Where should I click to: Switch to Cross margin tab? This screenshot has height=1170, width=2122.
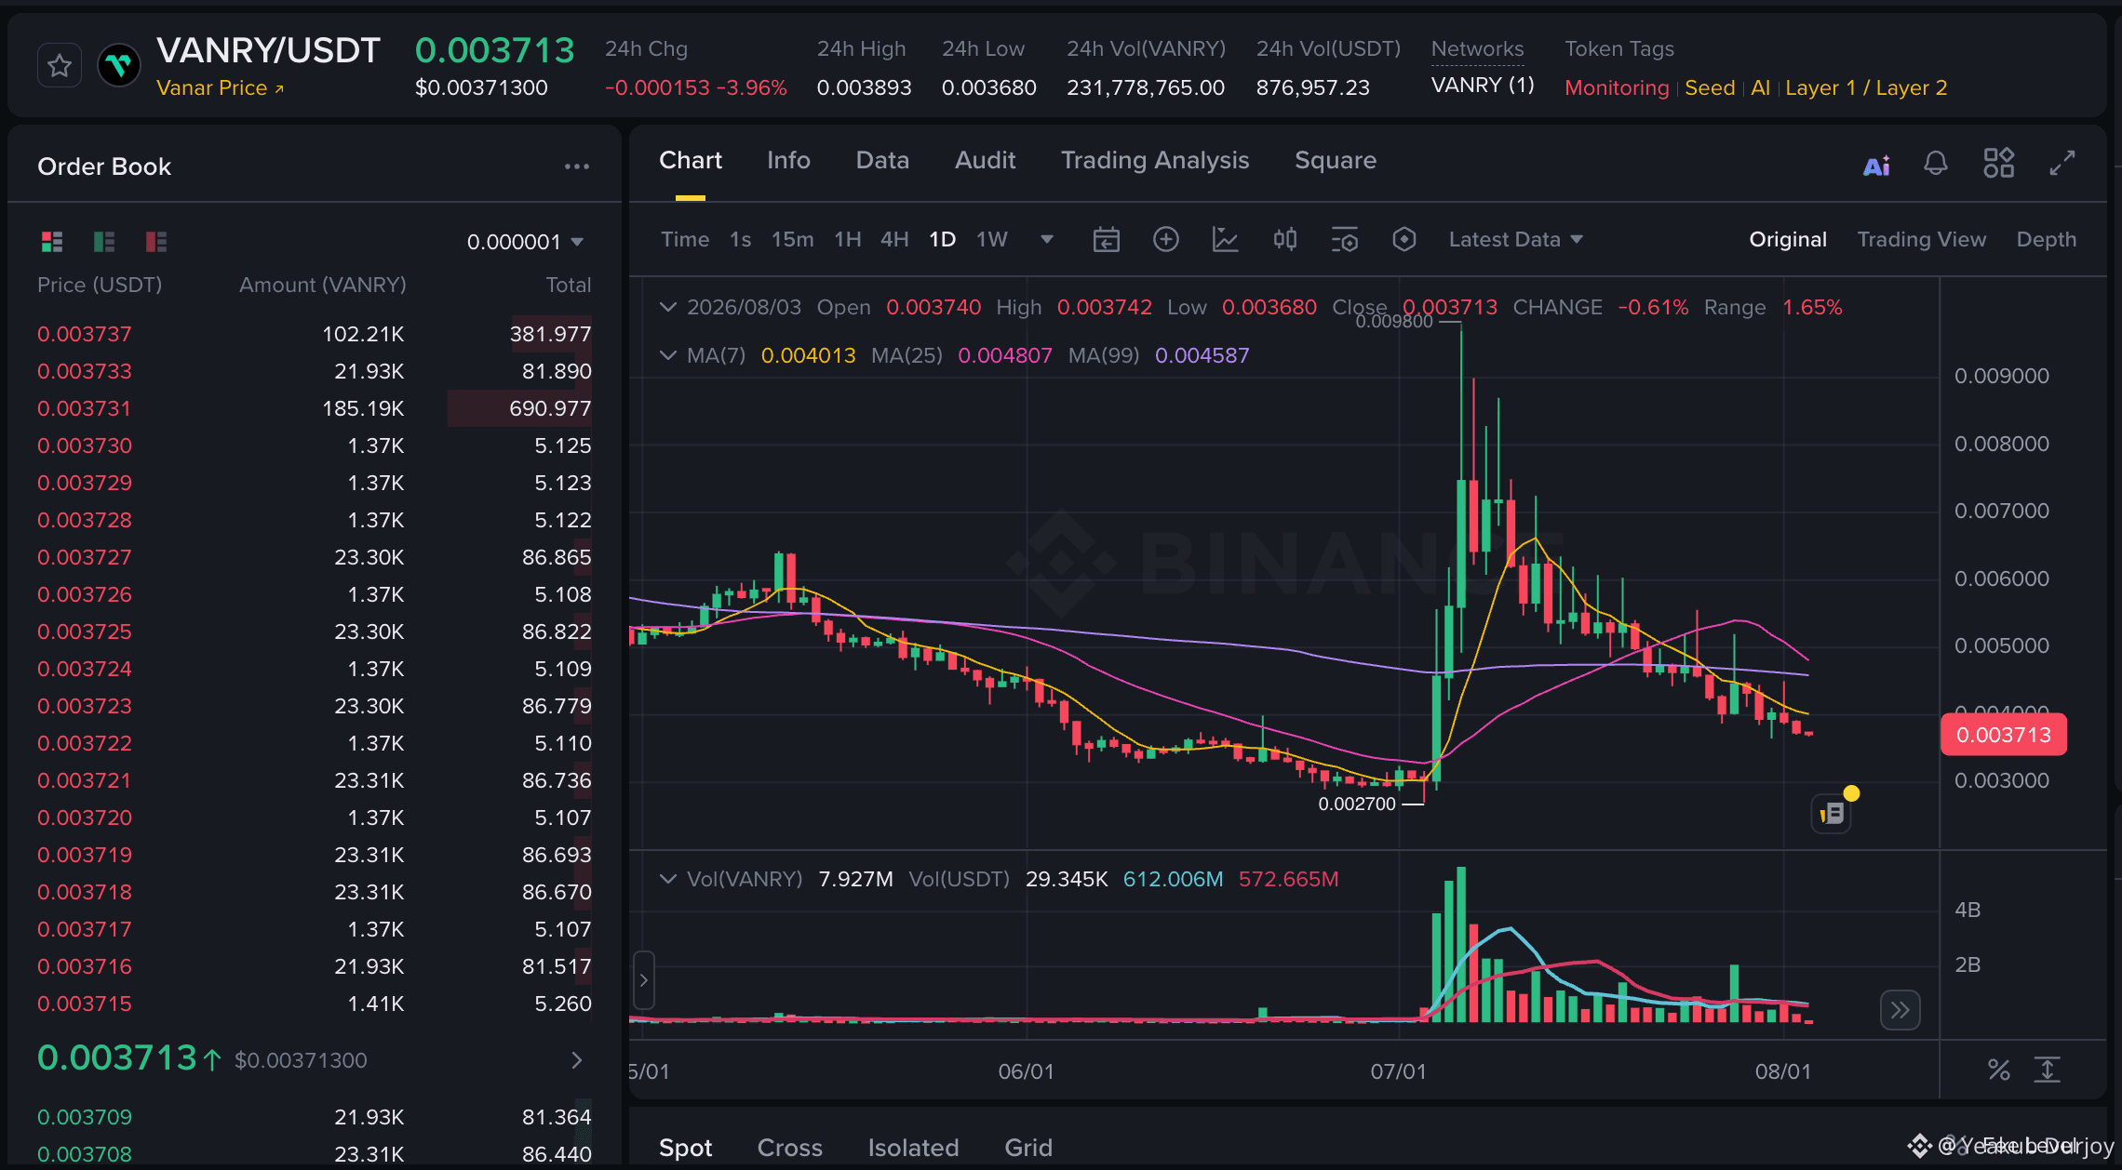tap(790, 1148)
